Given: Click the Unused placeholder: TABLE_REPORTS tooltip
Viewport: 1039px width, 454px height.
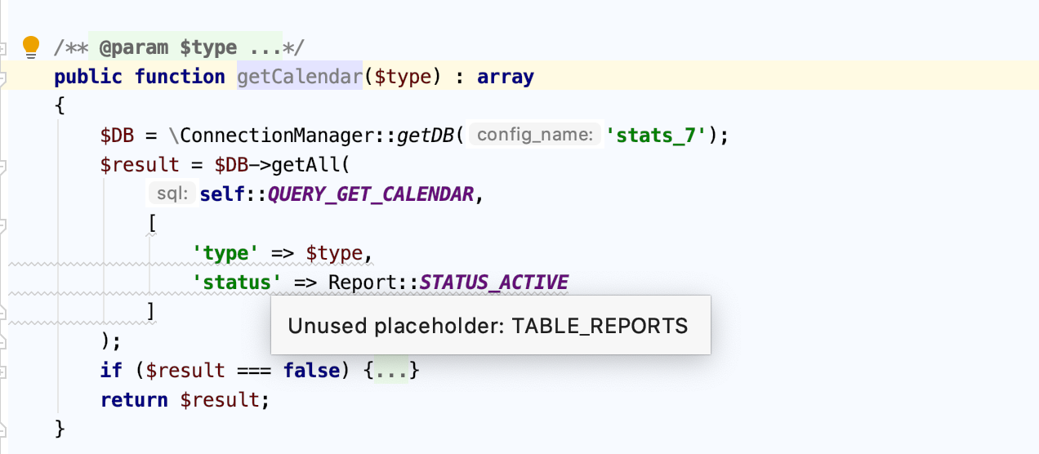Looking at the screenshot, I should tap(490, 325).
